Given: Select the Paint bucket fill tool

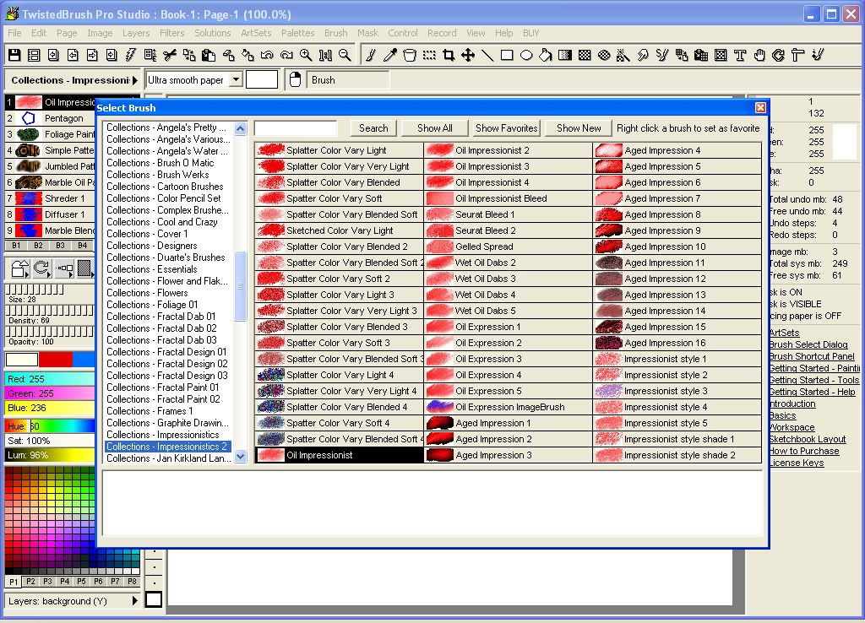Looking at the screenshot, I should pyautogui.click(x=546, y=55).
